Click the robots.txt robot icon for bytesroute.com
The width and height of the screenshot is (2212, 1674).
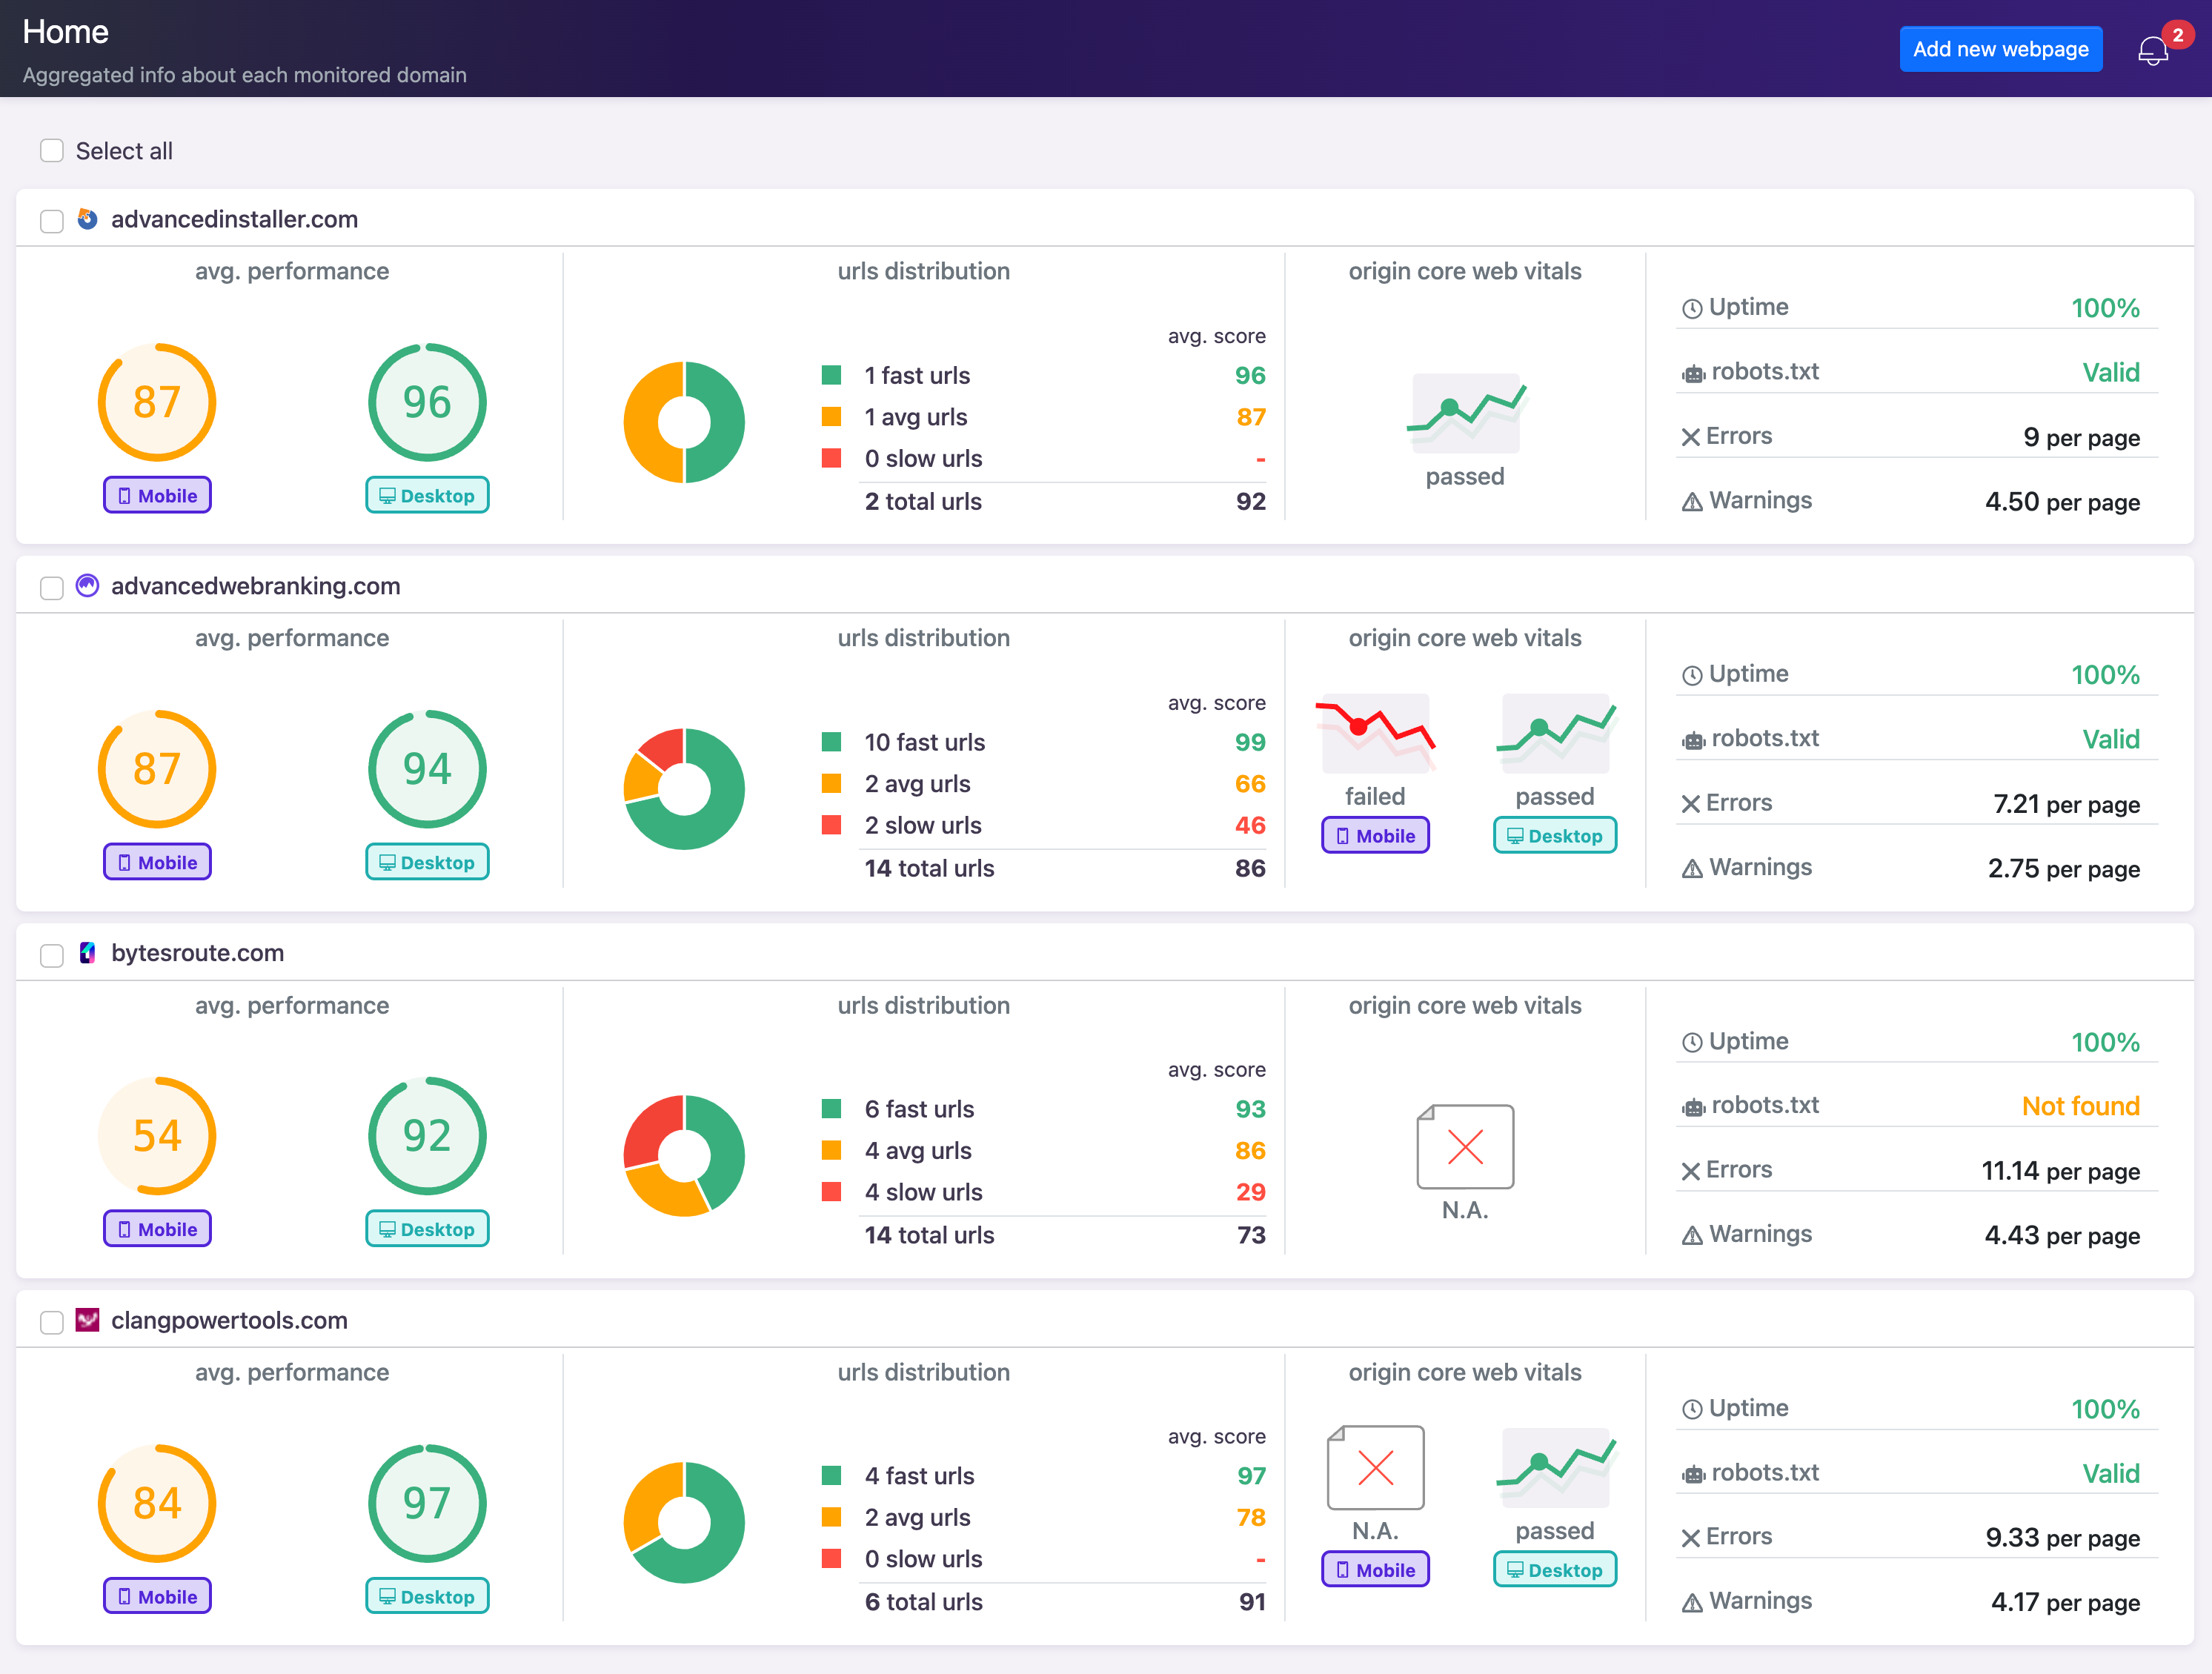tap(1692, 1105)
